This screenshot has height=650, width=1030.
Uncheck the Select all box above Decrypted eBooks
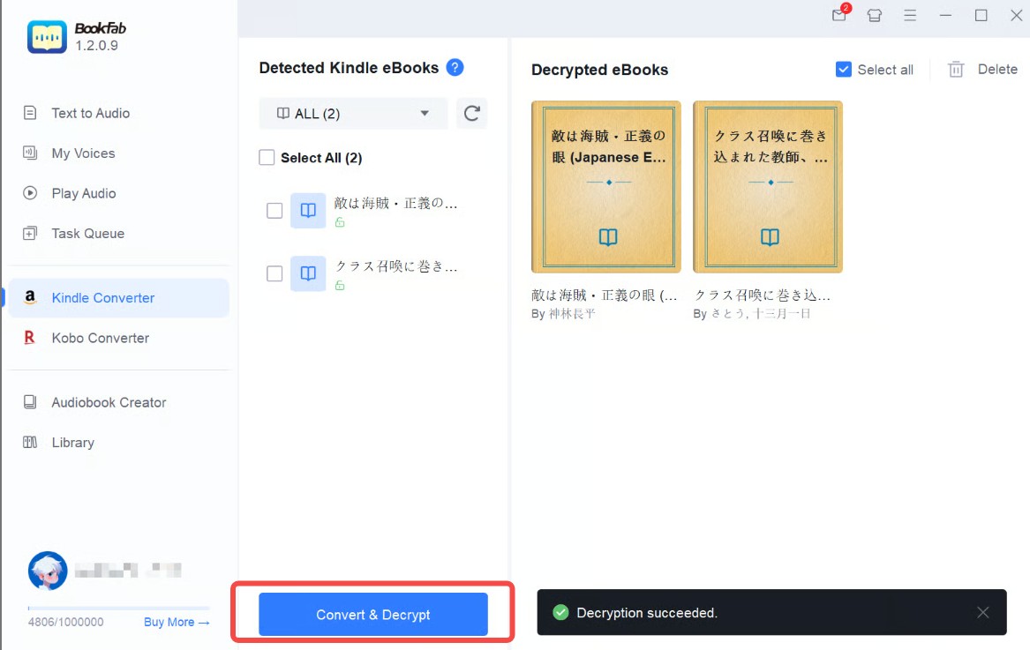coord(844,69)
